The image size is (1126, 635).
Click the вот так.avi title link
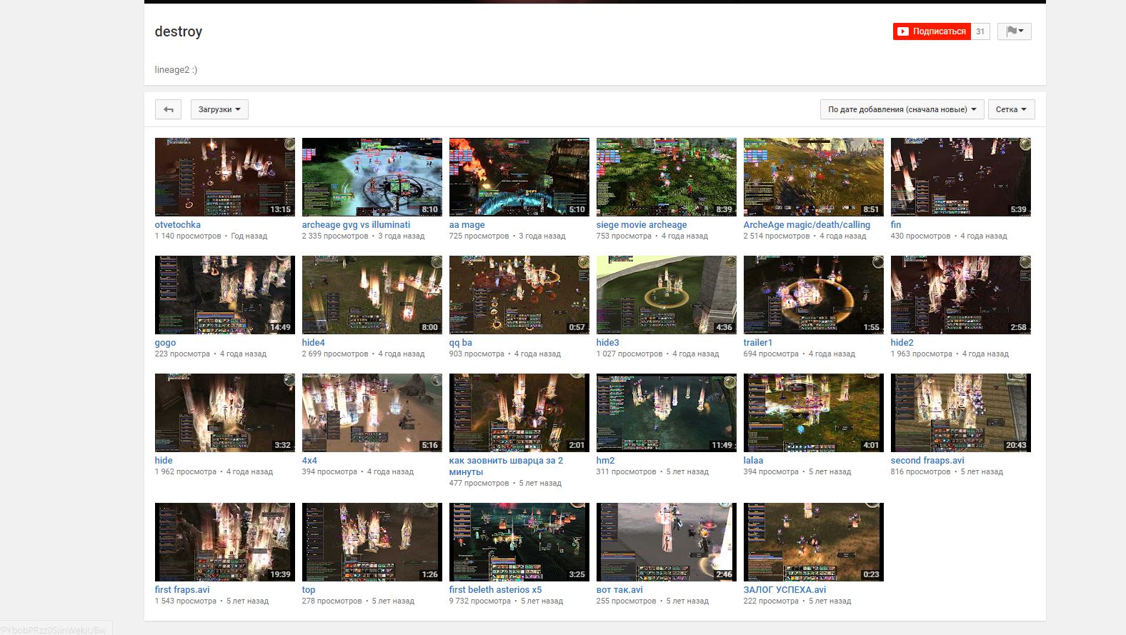[x=619, y=589]
